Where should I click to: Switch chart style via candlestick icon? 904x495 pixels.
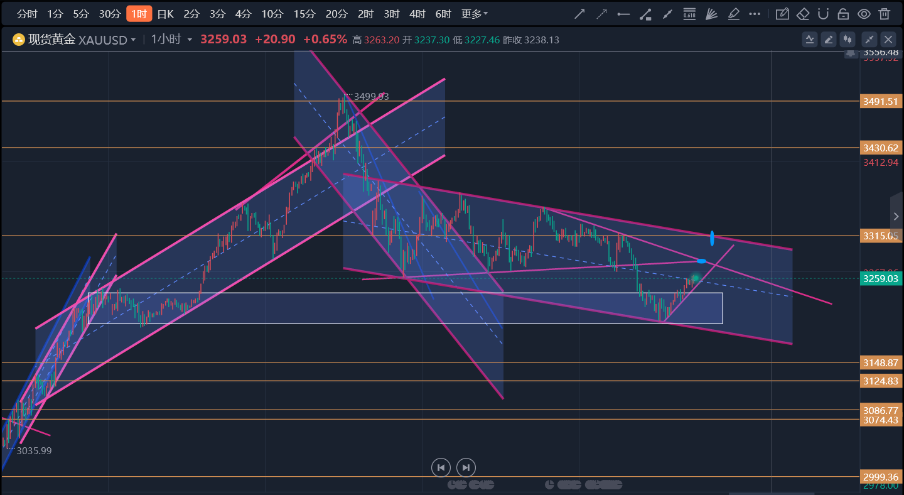[848, 40]
